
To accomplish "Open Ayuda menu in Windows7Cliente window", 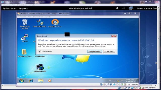I will pyautogui.click(x=48, y=17).
